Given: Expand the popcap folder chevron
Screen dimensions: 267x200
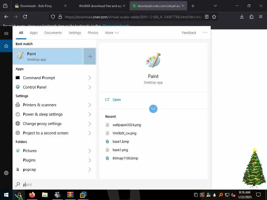Looking at the screenshot, I should (90, 170).
